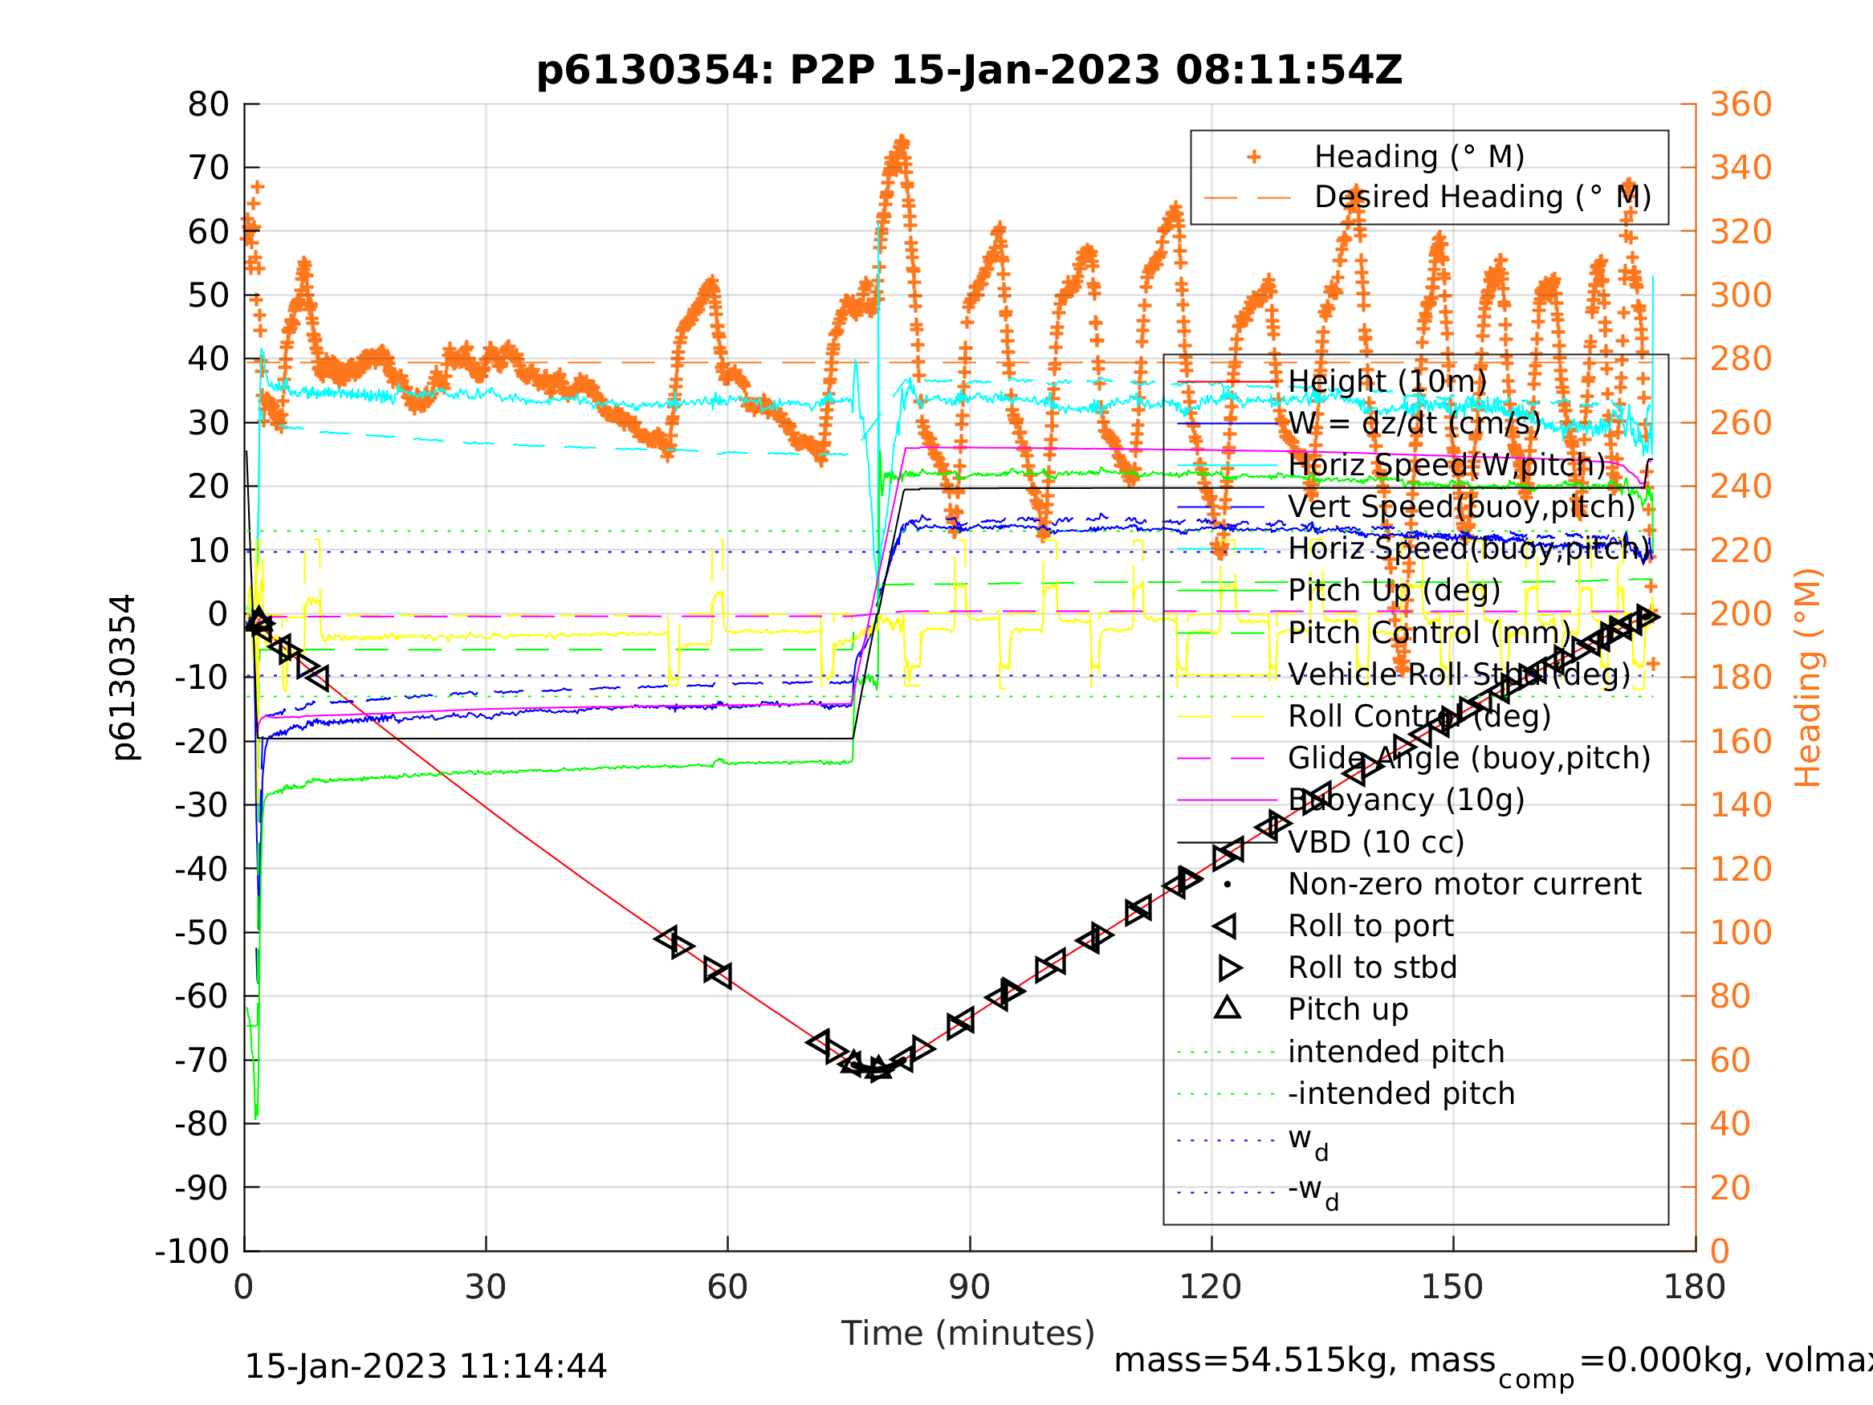Click the left-pointing triangle icon in legend
The height and width of the screenshot is (1405, 1873).
(1225, 926)
